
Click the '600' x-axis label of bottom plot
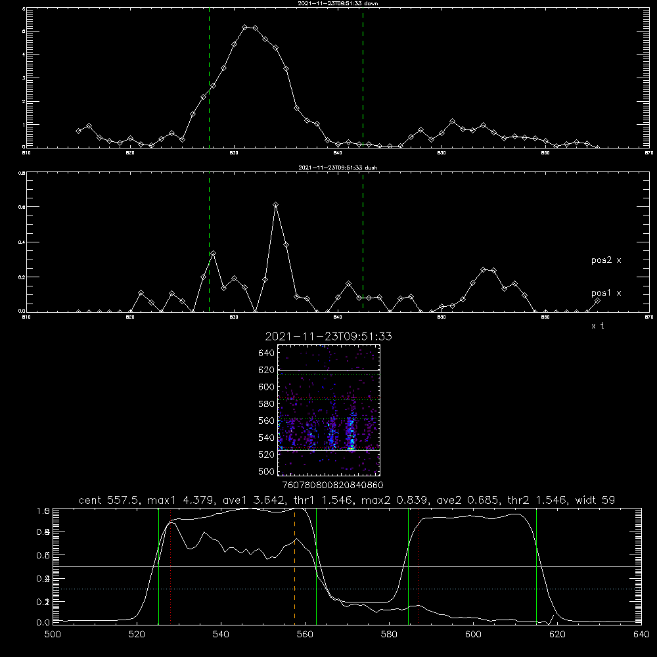tap(473, 635)
